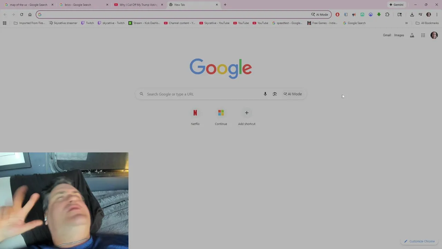Open the Continue shortcut tile

221,117
